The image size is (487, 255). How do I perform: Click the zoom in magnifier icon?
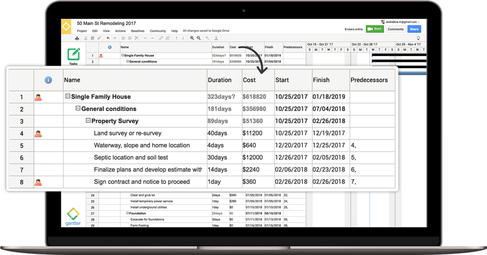tap(192, 38)
